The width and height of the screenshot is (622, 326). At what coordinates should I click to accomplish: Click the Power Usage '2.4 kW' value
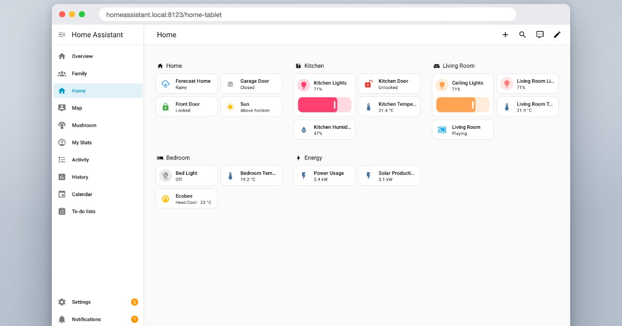click(x=321, y=180)
